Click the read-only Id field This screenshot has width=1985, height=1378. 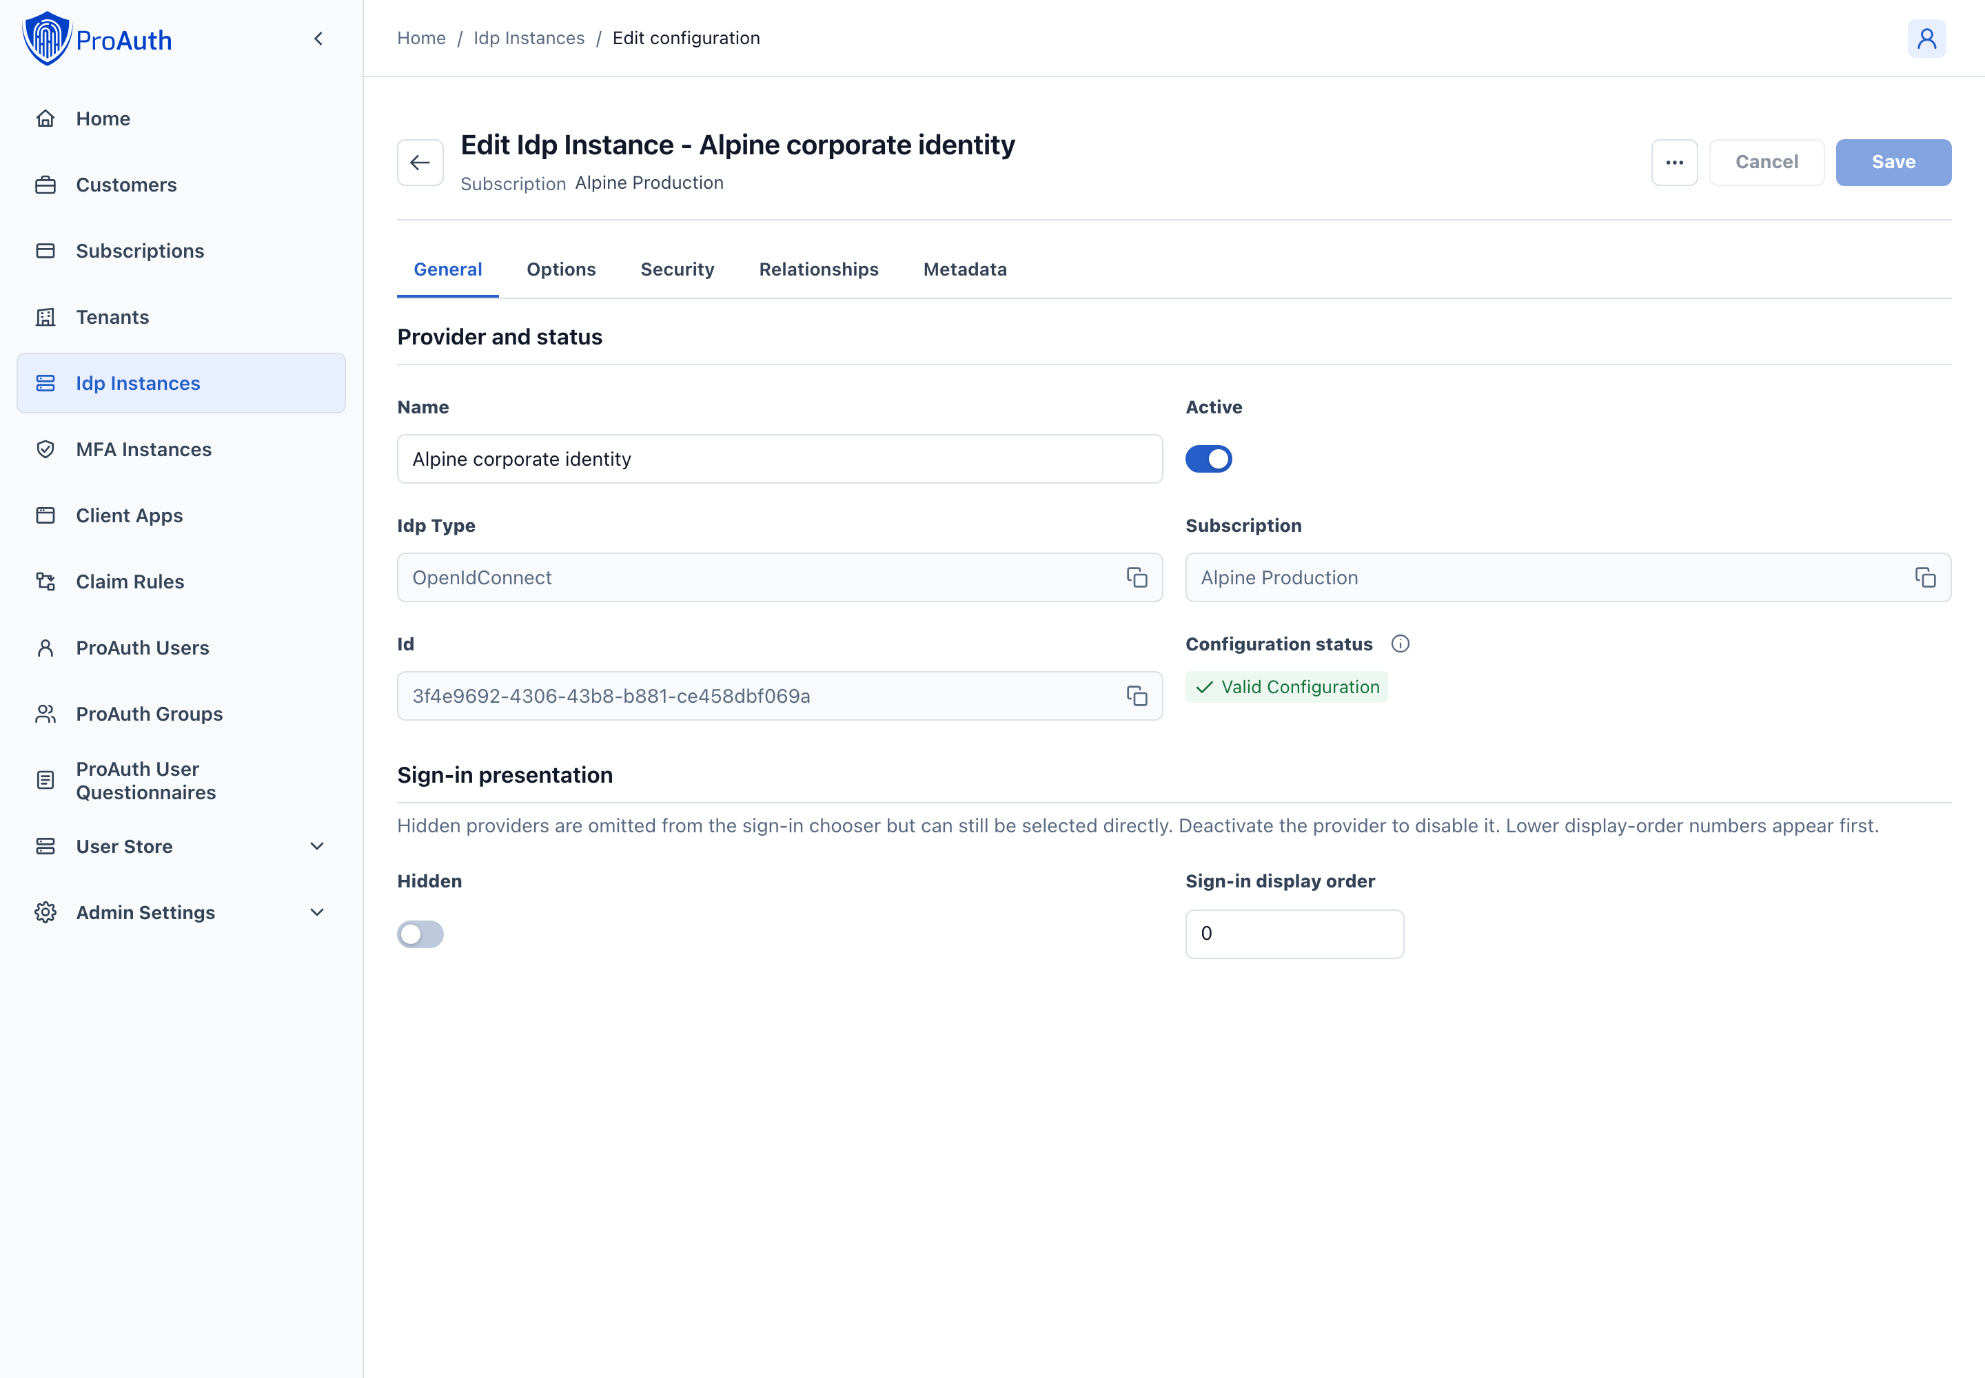click(x=780, y=696)
